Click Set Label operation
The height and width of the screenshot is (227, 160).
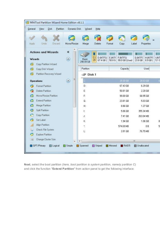[x=38, y=120]
